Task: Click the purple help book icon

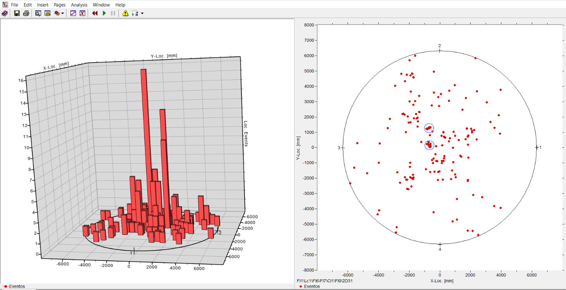Action: pyautogui.click(x=5, y=13)
